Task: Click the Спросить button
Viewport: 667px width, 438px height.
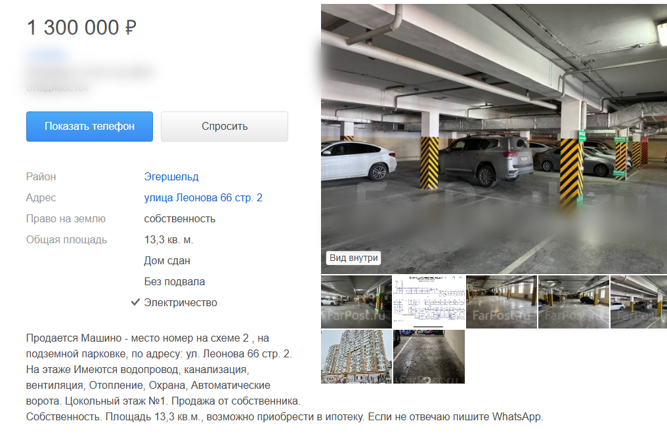Action: [224, 127]
